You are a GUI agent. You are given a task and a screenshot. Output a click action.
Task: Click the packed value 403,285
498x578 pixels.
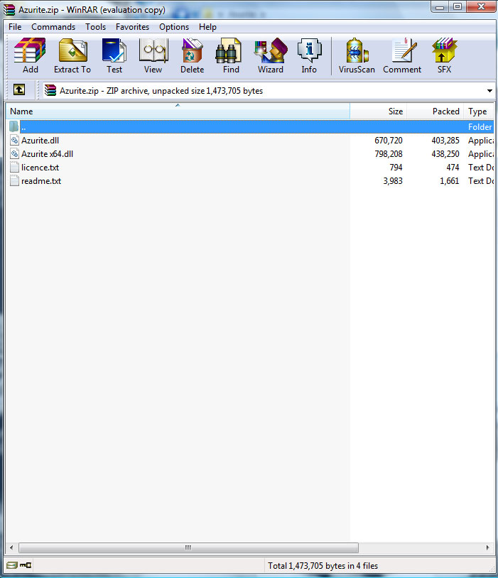(x=445, y=141)
